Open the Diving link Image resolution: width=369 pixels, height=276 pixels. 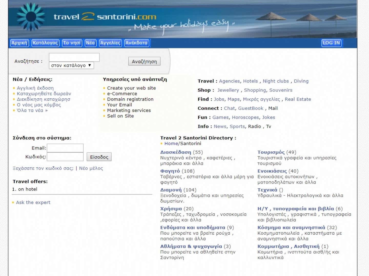(301, 81)
